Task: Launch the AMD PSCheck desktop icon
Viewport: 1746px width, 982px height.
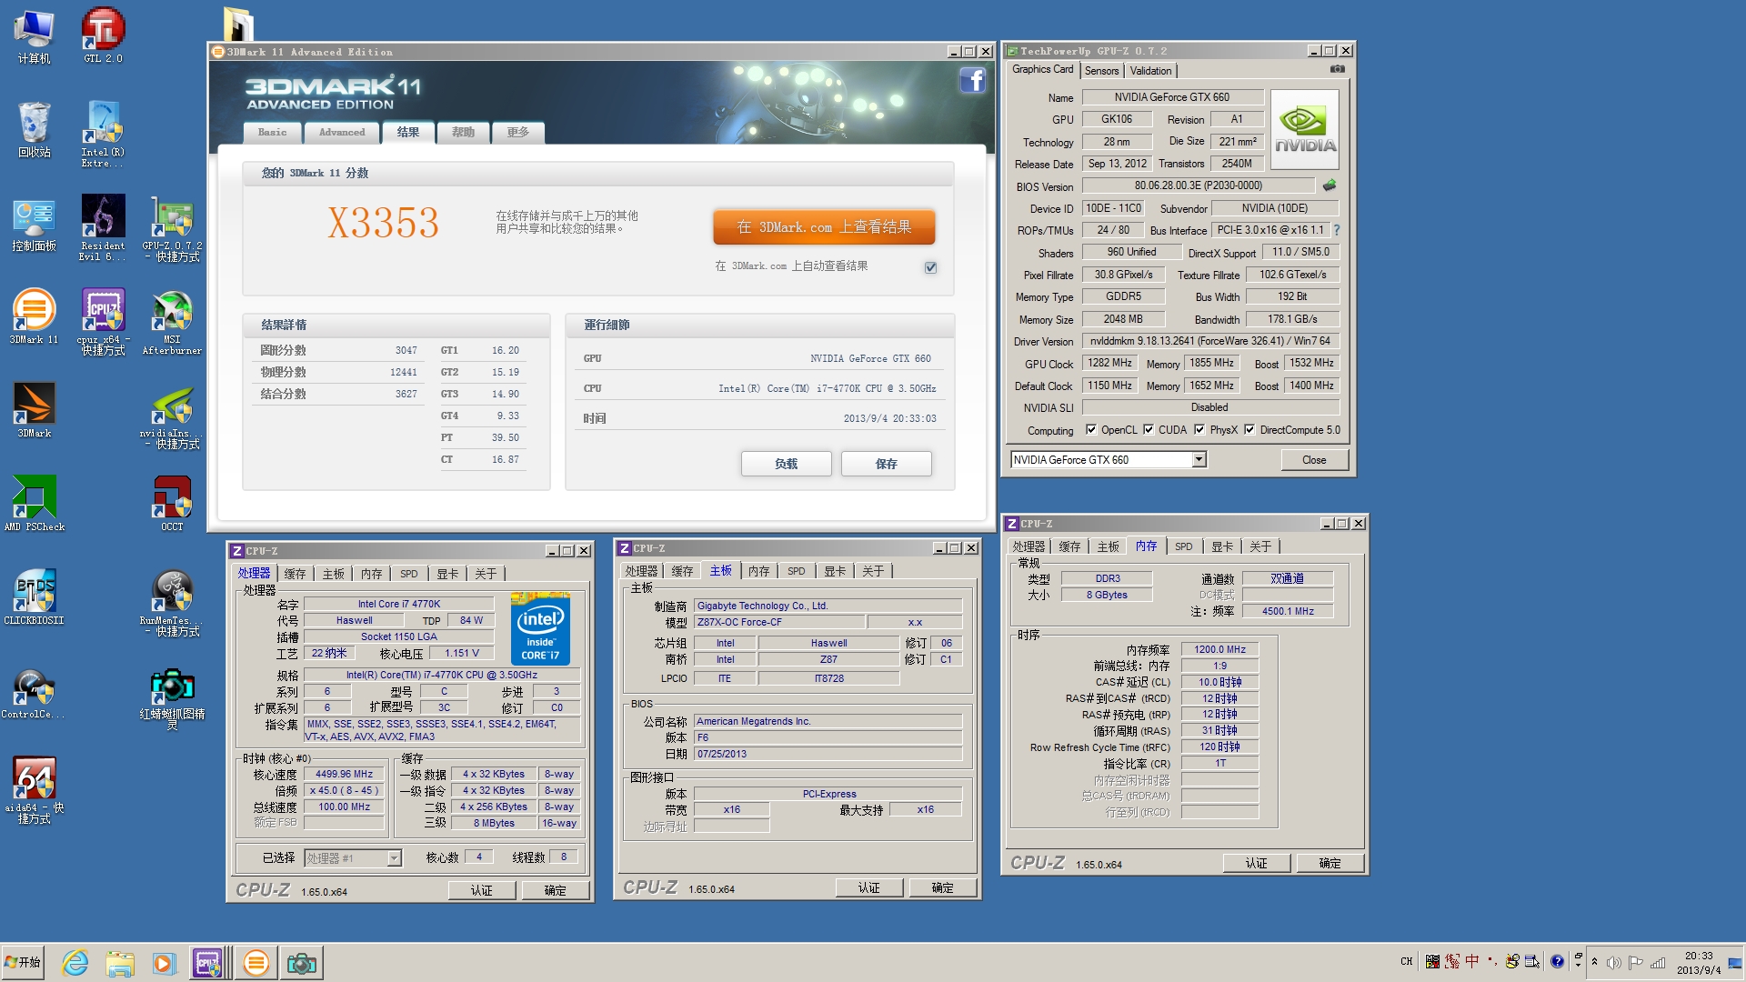Action: [34, 504]
